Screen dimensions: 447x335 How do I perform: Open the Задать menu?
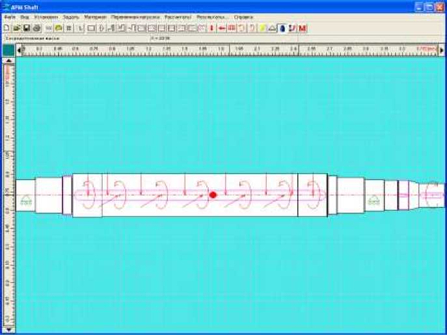pyautogui.click(x=71, y=17)
